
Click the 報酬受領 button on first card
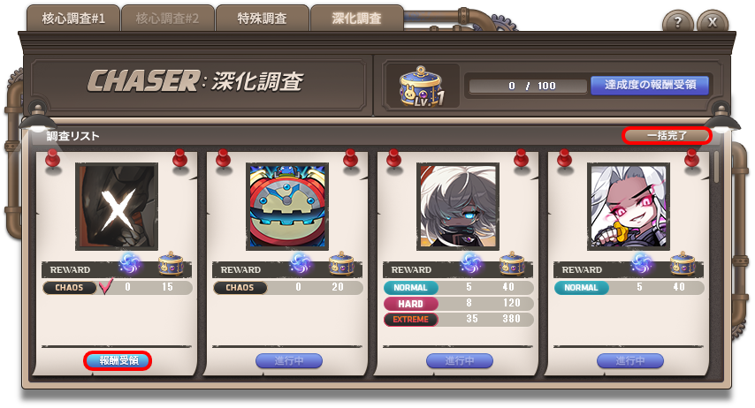(118, 360)
